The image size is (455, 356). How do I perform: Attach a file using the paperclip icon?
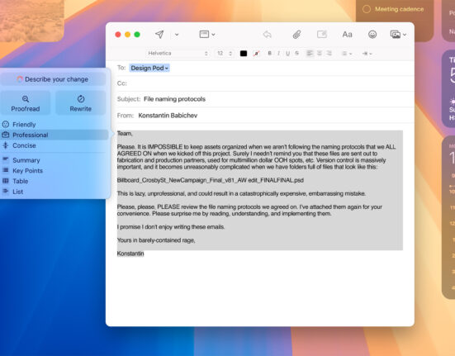[x=296, y=35]
